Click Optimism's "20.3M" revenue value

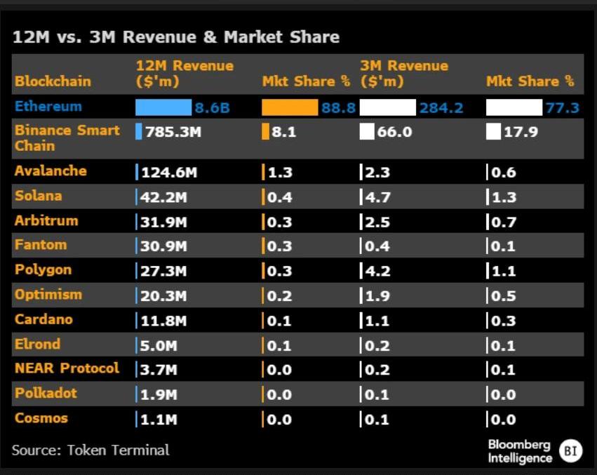(x=163, y=296)
